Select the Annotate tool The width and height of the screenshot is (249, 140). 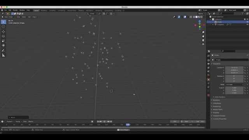pos(4,51)
